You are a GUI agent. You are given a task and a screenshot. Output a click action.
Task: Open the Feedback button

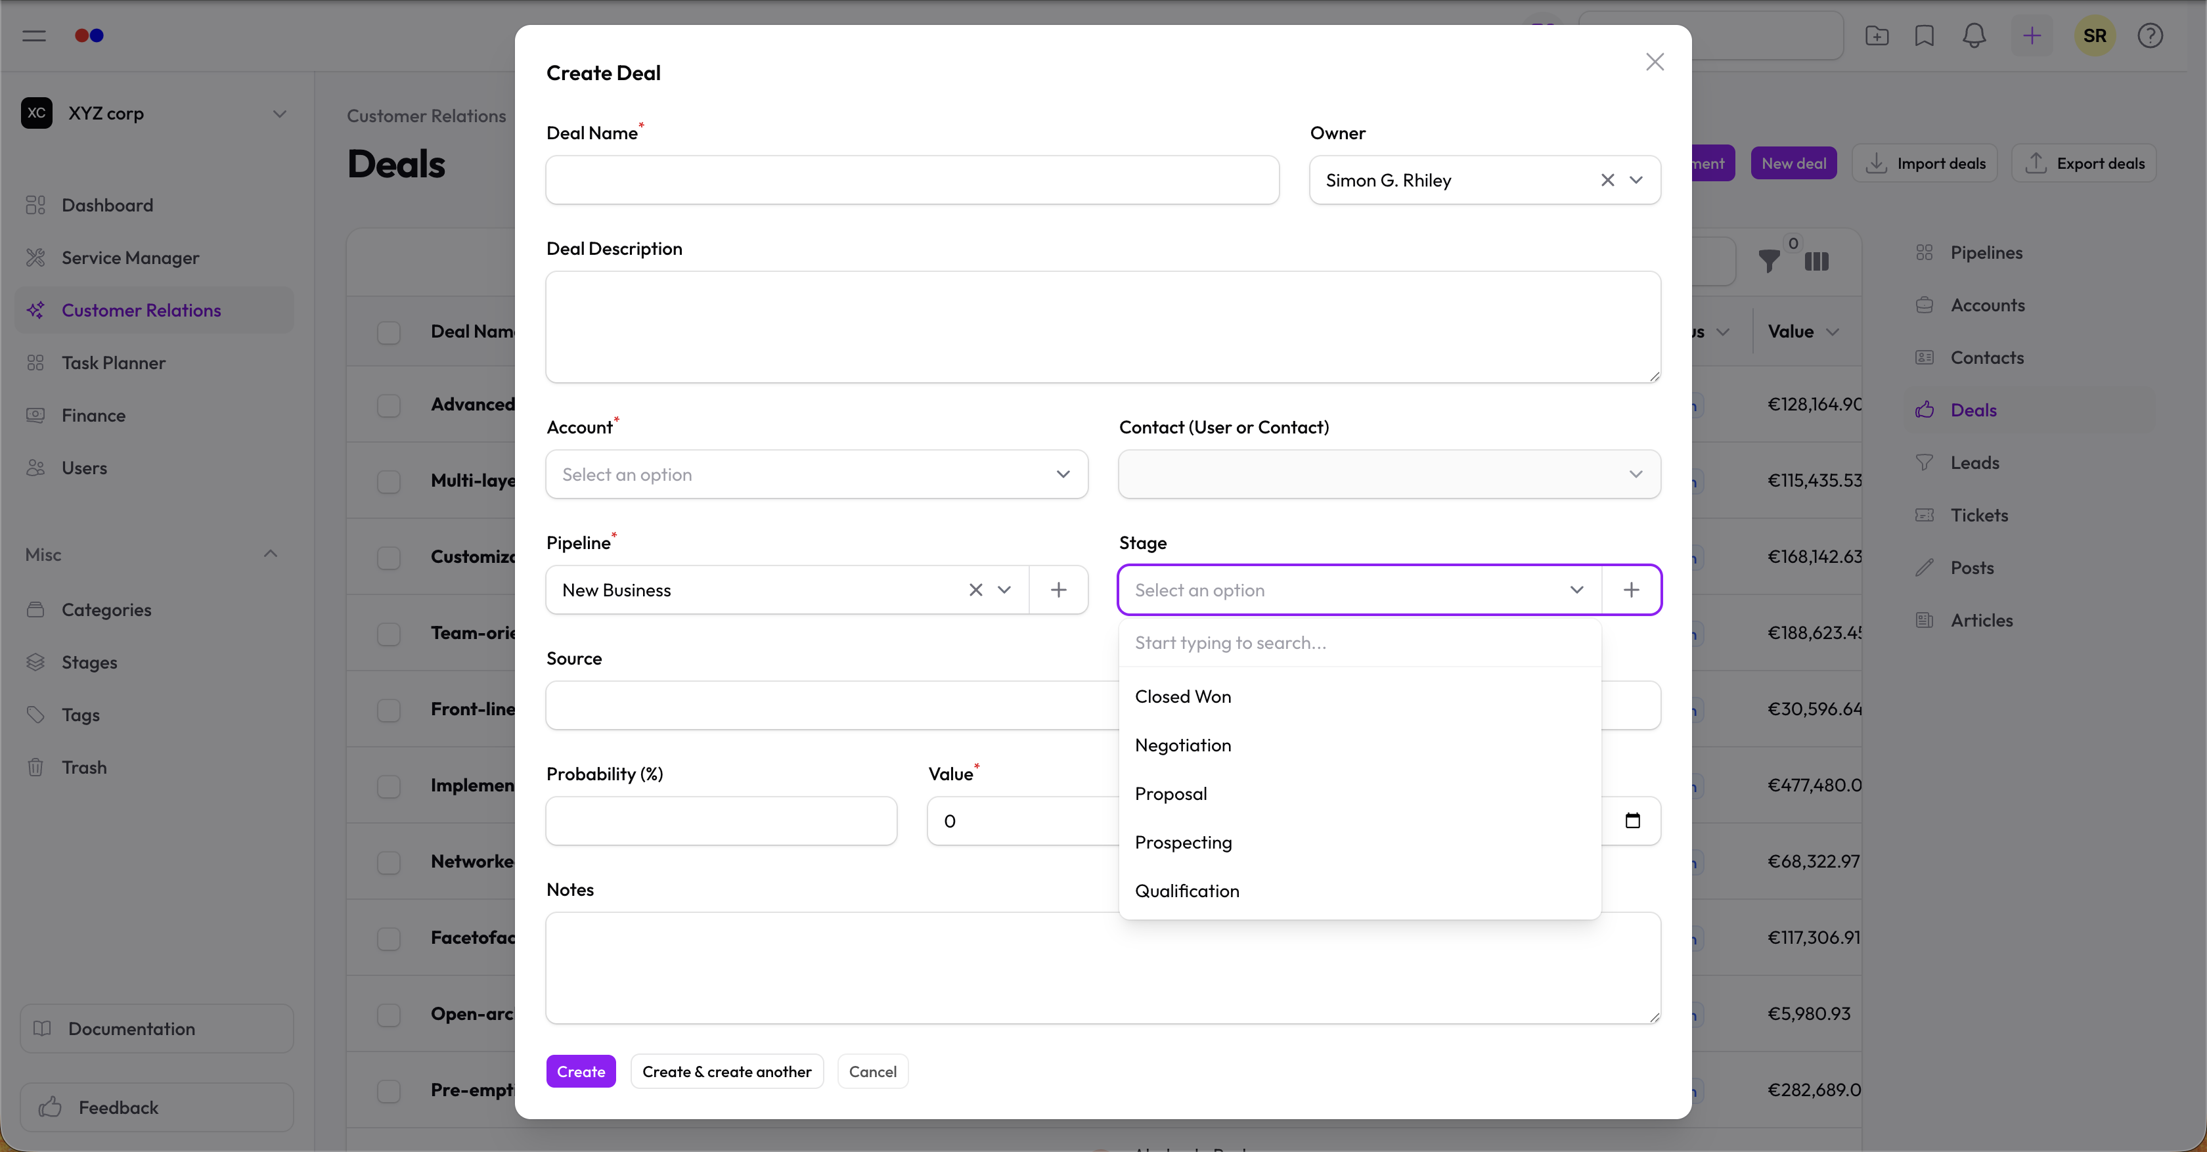(x=157, y=1107)
